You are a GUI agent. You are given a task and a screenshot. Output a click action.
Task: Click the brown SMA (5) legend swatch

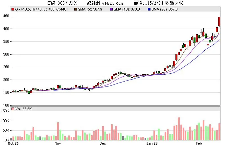click(x=76, y=10)
